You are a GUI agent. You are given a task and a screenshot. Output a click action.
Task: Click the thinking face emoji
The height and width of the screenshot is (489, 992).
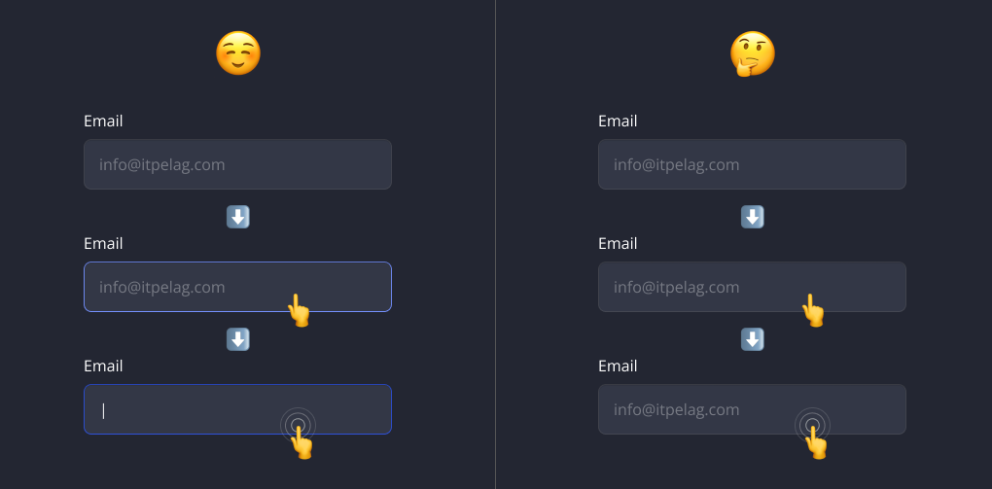click(x=752, y=53)
